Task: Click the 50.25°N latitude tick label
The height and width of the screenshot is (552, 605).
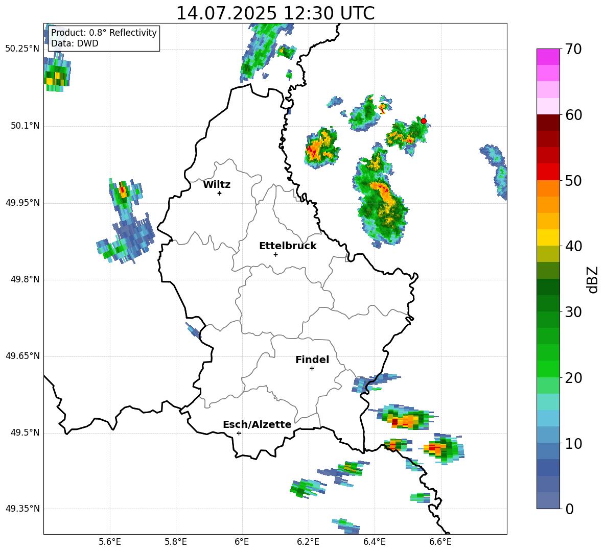Action: click(x=22, y=49)
